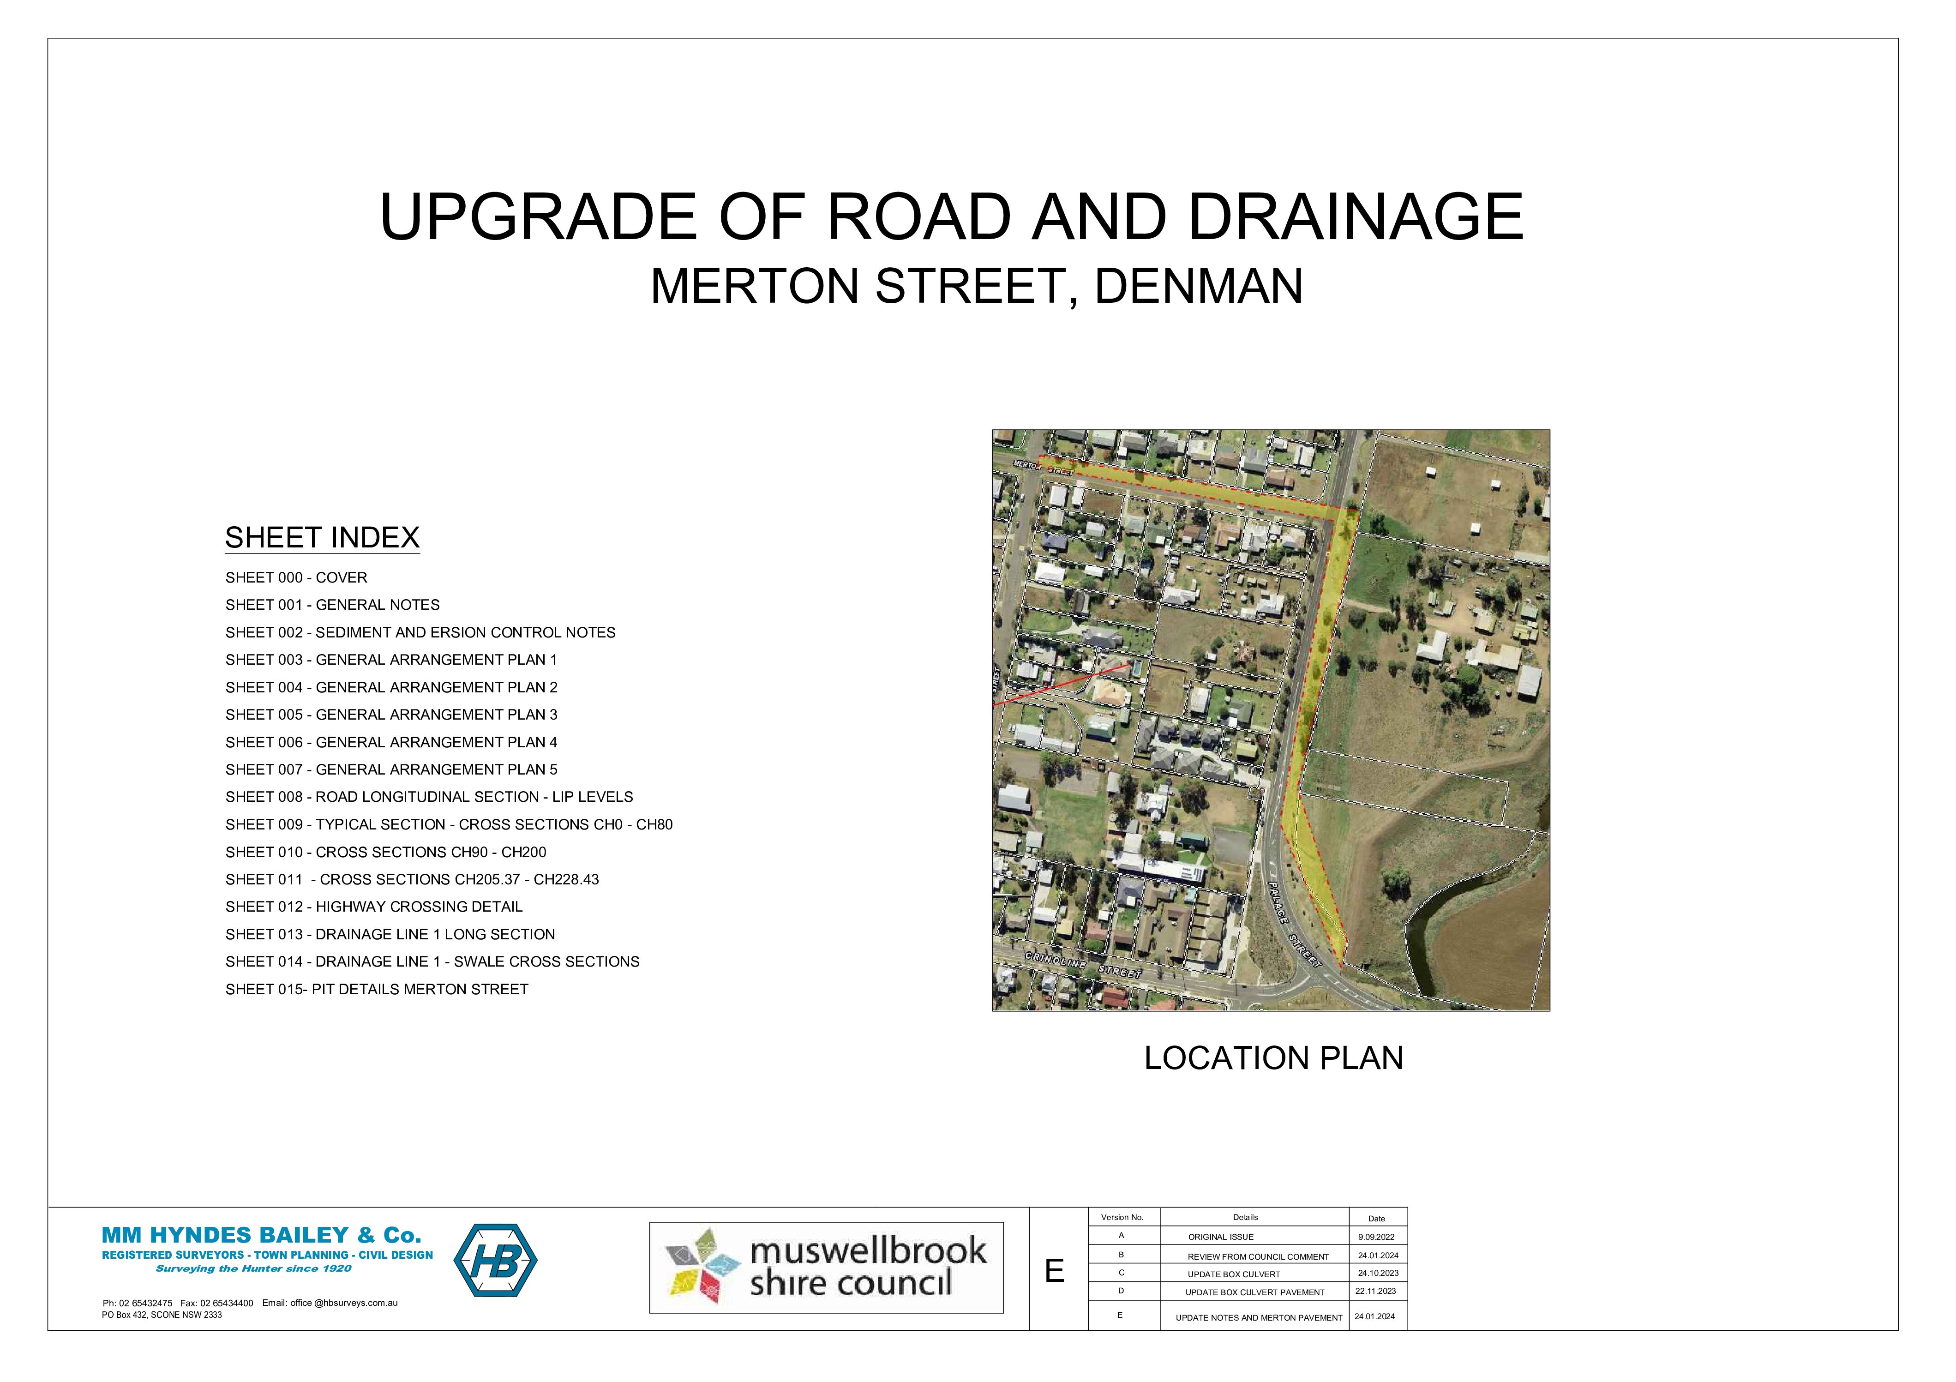Click the phone number 02 65432475
The width and height of the screenshot is (1956, 1382).
point(145,1303)
